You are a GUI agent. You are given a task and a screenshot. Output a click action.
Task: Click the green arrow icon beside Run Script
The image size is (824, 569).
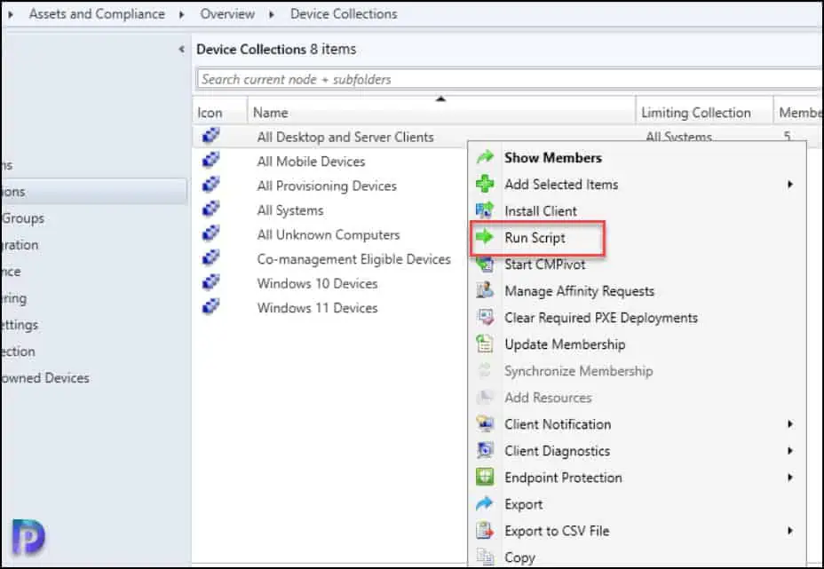tap(485, 237)
